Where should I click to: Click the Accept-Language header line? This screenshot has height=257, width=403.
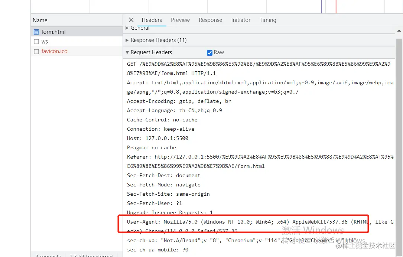[x=174, y=111]
